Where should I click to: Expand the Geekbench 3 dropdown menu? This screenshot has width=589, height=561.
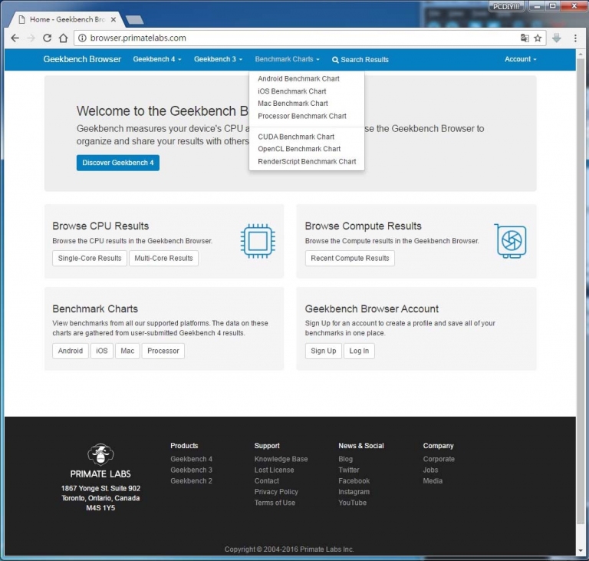pos(218,59)
